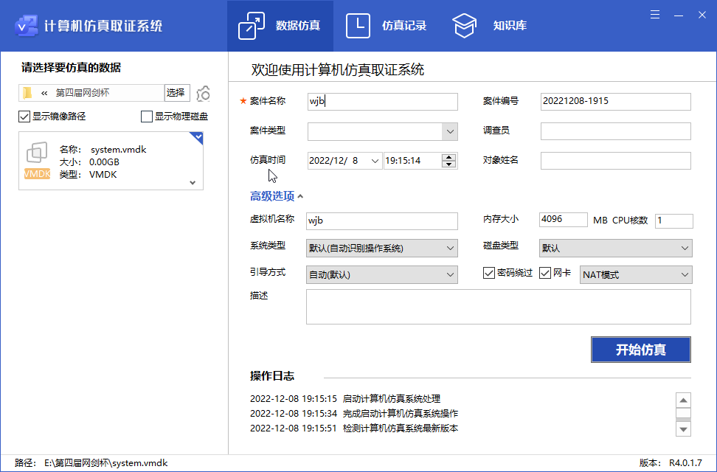The height and width of the screenshot is (472, 717).
Task: Uncheck the 网卡 checkbox
Action: [x=544, y=273]
